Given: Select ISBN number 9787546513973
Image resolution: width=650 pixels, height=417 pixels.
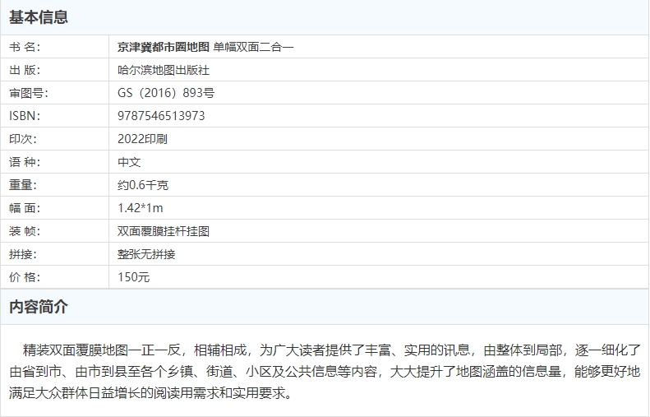Looking at the screenshot, I should [161, 116].
